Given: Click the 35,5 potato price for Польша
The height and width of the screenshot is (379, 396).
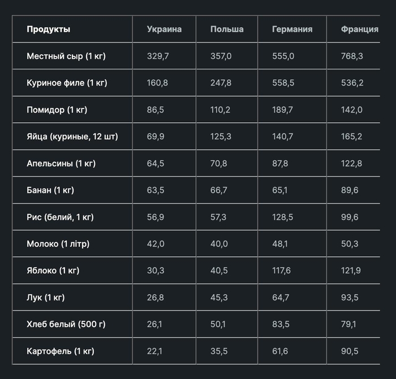Looking at the screenshot, I should (x=219, y=351).
